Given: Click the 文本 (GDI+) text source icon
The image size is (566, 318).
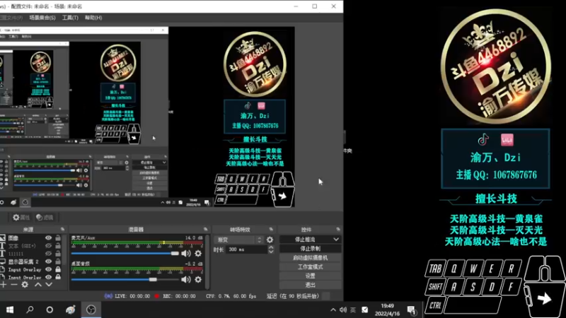Looking at the screenshot, I should (x=3, y=246).
